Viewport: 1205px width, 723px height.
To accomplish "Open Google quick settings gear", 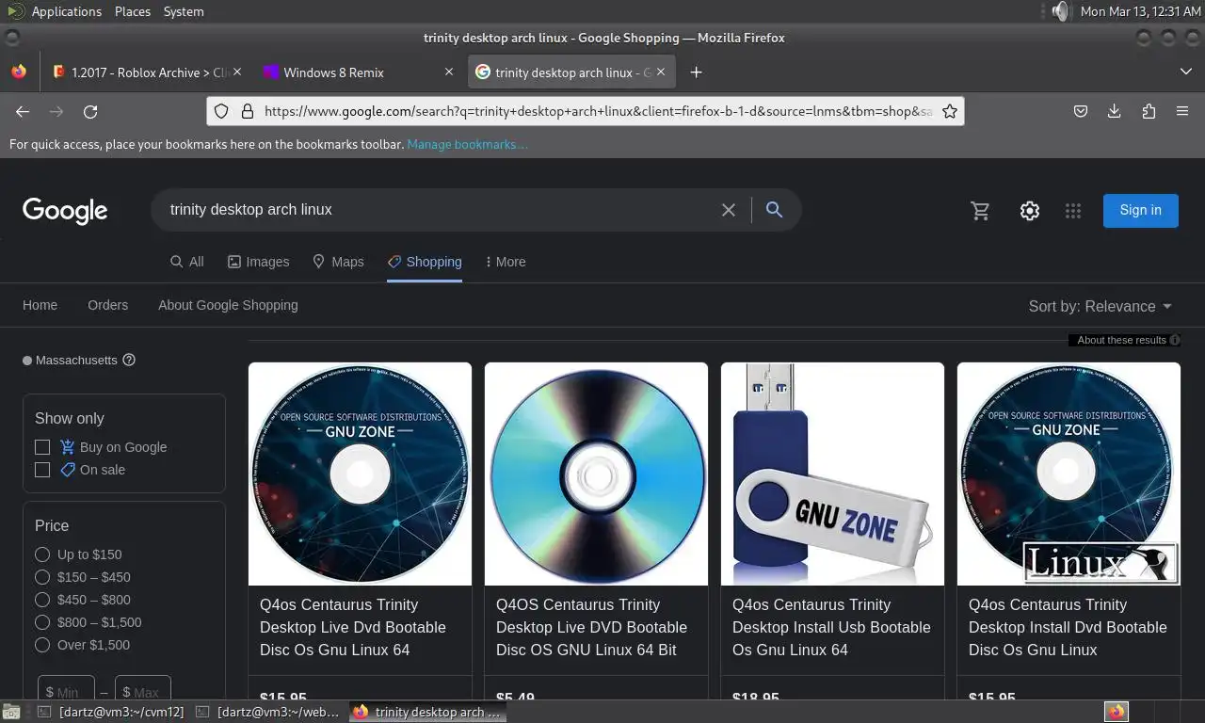I will coord(1029,211).
